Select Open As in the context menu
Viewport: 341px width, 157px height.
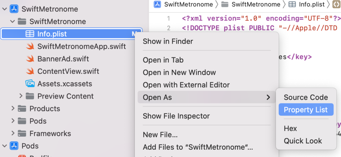coord(206,97)
